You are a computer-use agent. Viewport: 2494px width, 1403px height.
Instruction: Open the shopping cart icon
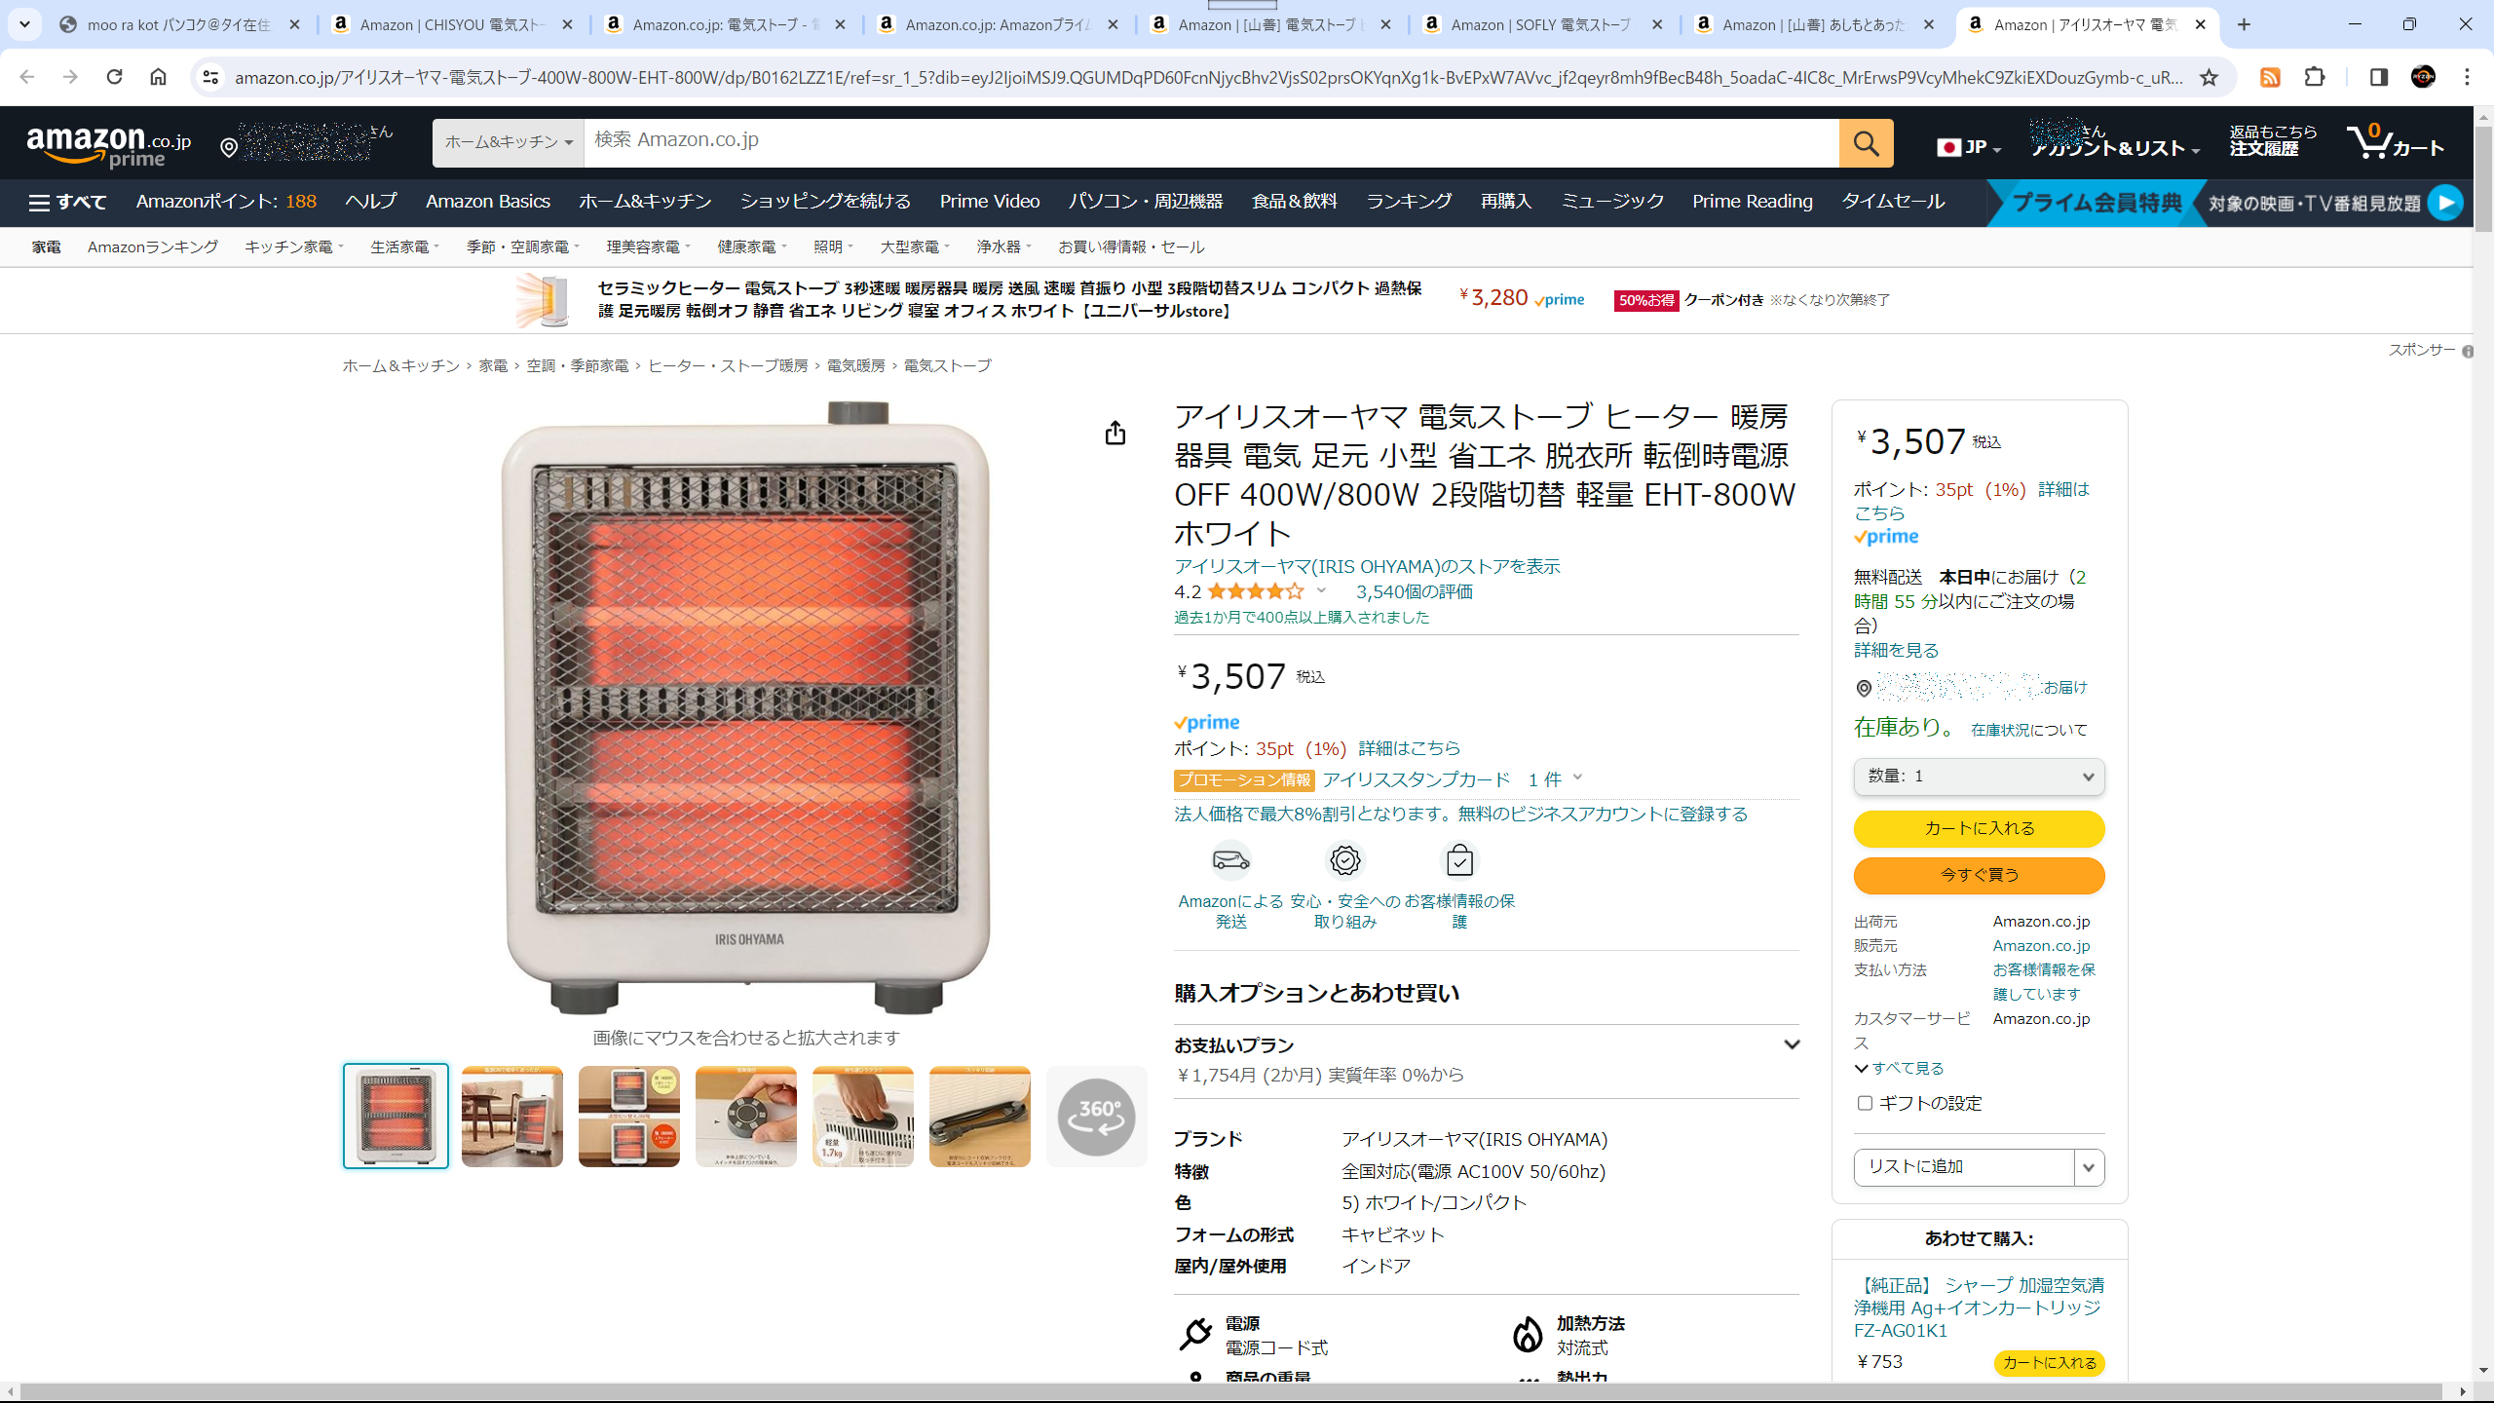coord(2396,142)
